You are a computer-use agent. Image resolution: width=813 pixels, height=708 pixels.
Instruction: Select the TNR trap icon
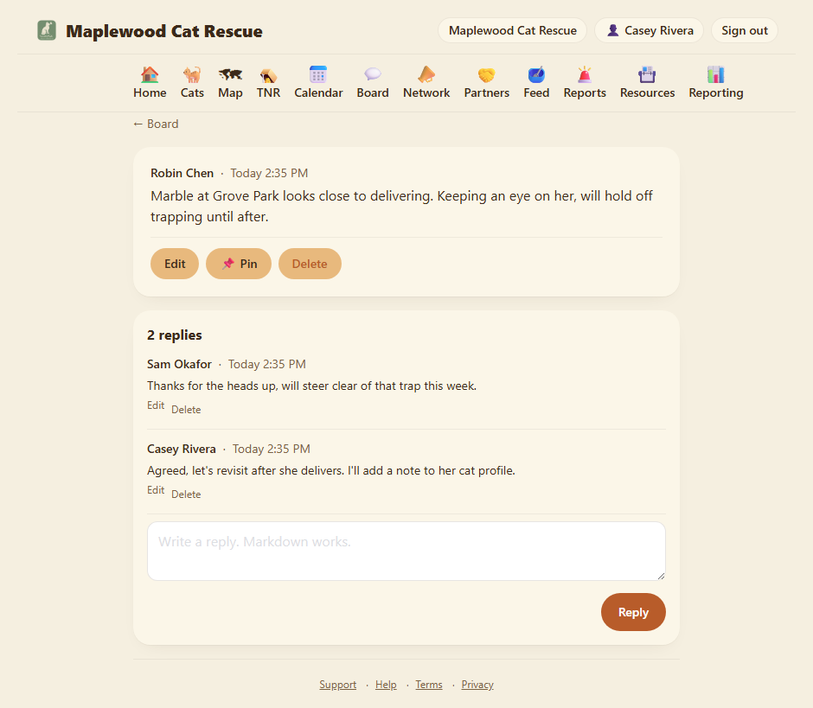pyautogui.click(x=268, y=74)
